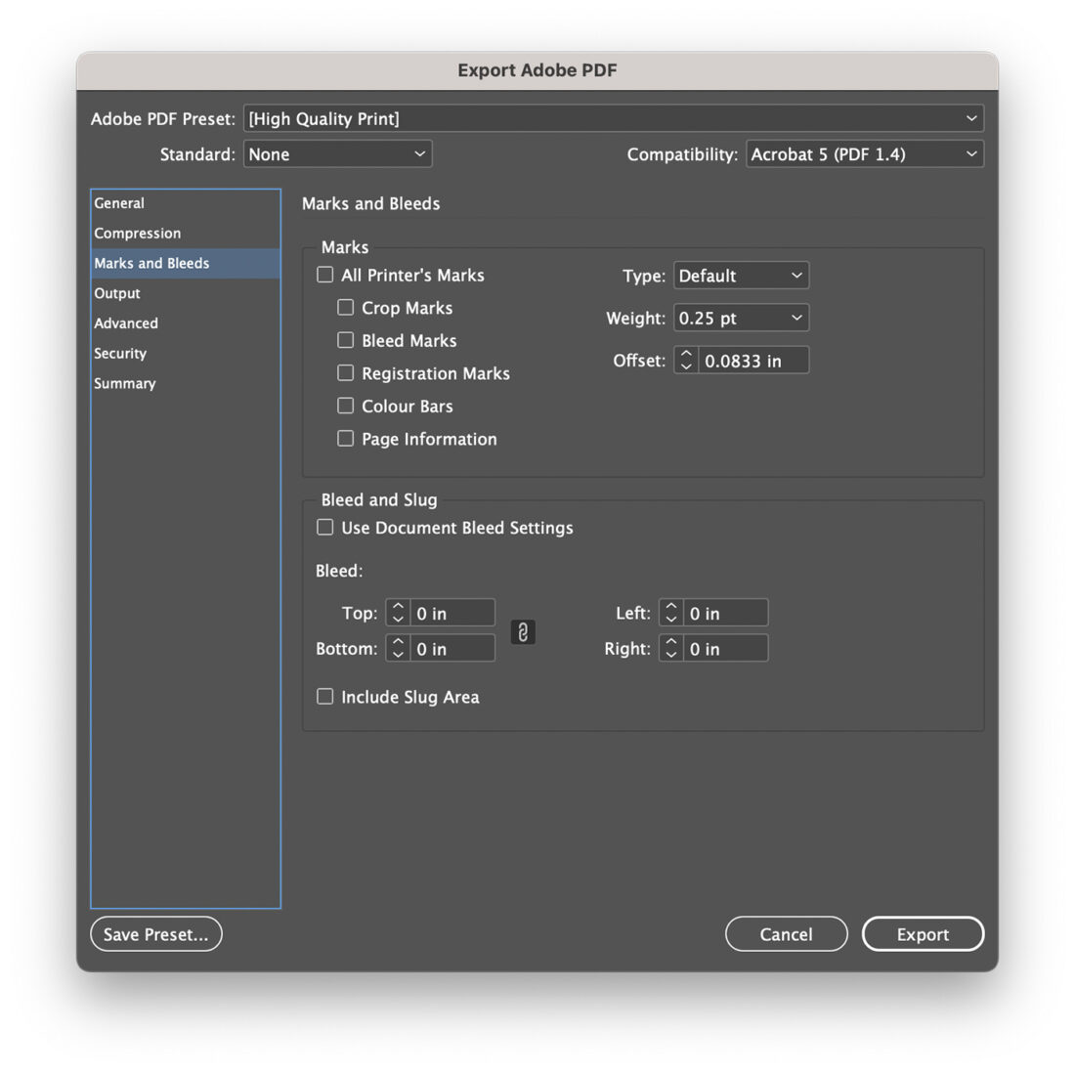Click the Save Preset button
Screen dimensions: 1075x1073
click(x=155, y=933)
